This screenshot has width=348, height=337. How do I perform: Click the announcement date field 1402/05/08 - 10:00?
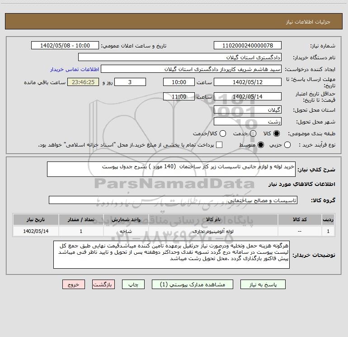click(x=65, y=46)
